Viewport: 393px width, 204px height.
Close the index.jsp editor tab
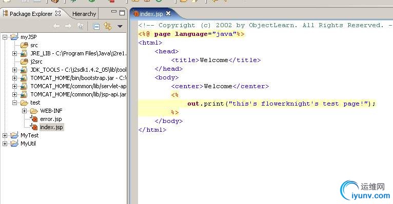click(x=168, y=13)
